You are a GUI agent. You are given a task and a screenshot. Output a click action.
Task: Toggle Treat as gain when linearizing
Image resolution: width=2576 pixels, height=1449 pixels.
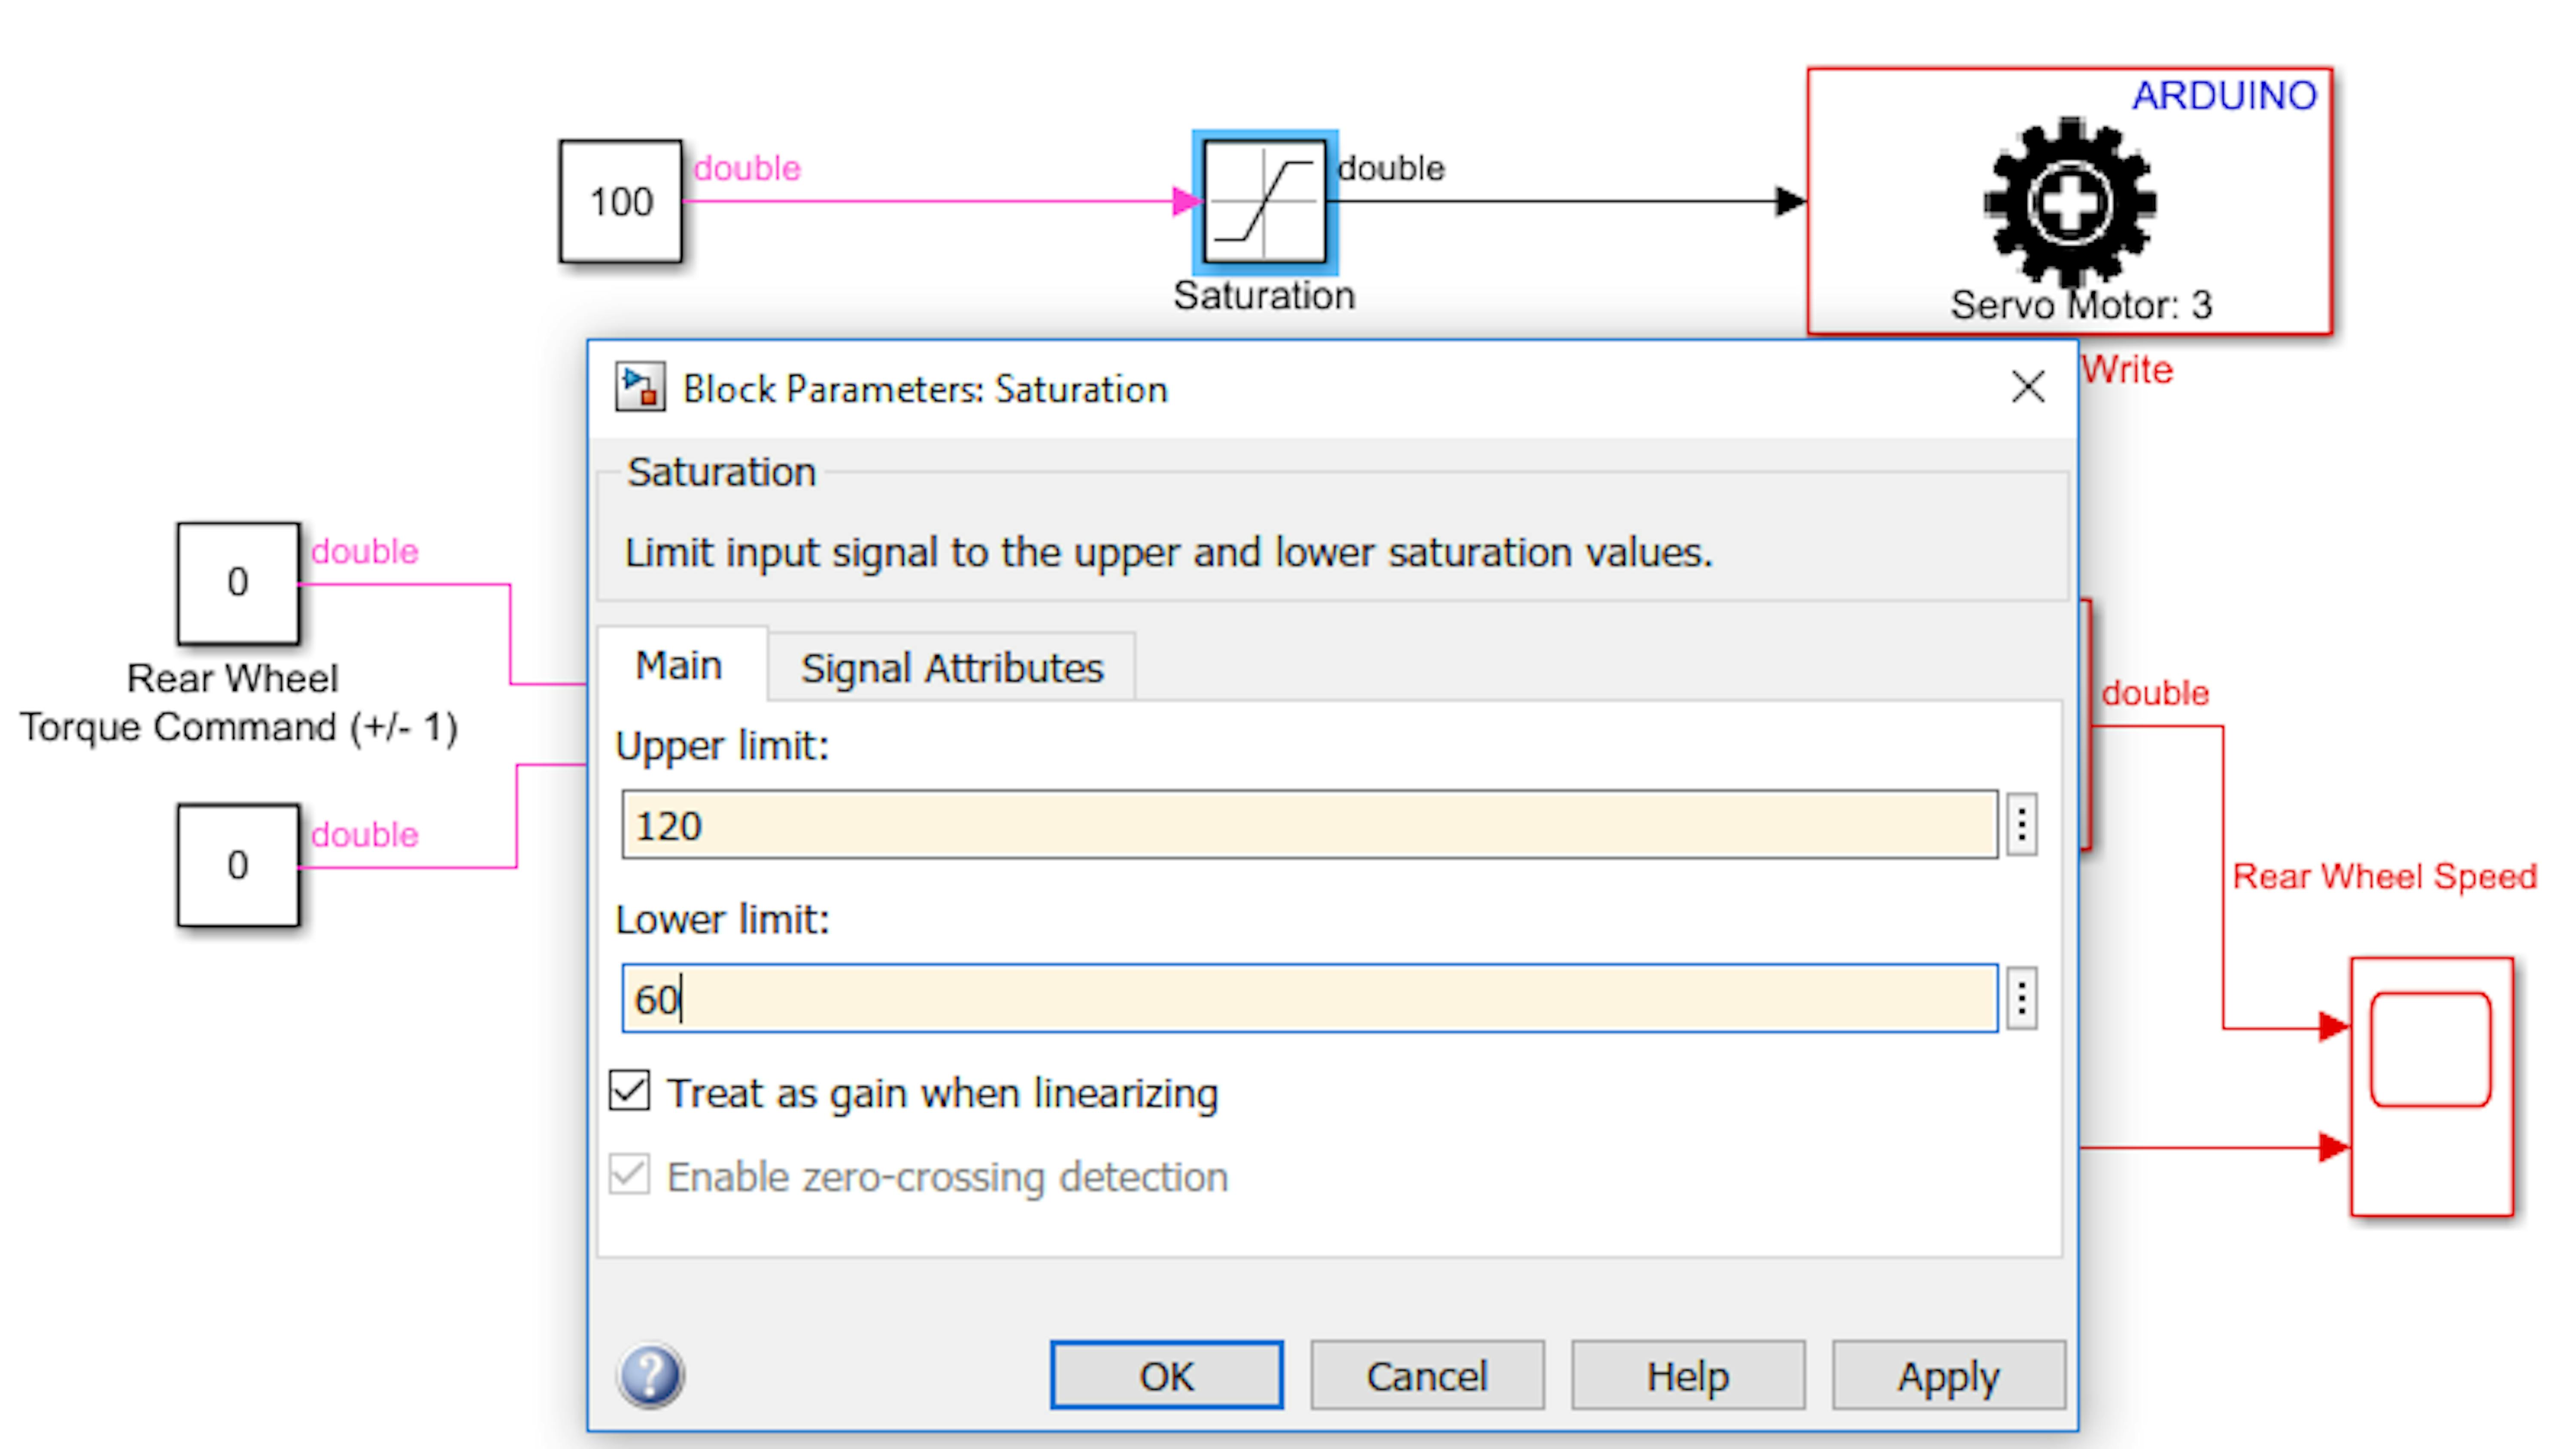[630, 1092]
